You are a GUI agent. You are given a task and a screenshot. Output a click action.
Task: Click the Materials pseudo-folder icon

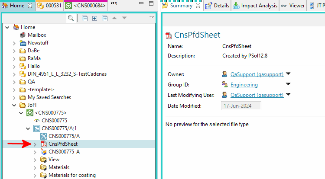point(43,167)
